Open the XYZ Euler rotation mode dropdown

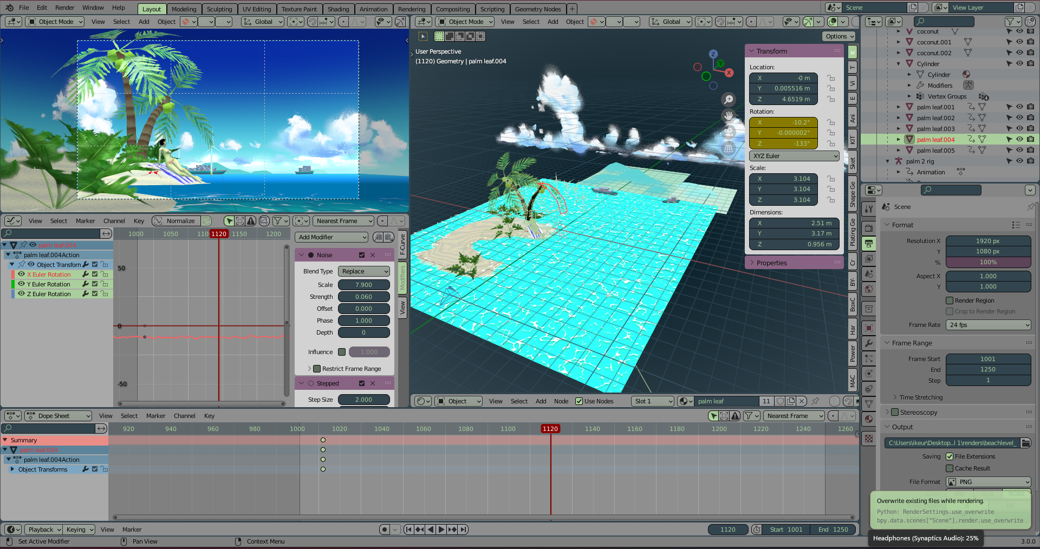(794, 156)
